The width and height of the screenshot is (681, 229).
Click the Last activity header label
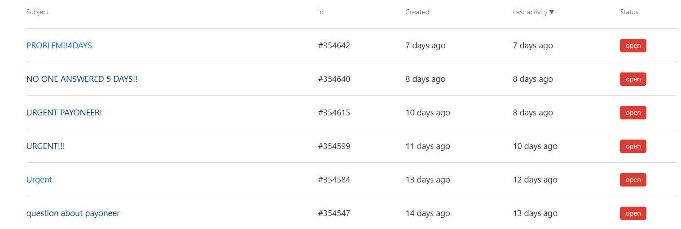tap(530, 12)
